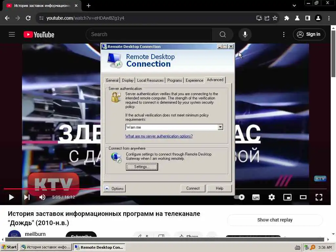Collapse the Options expander

click(x=114, y=189)
